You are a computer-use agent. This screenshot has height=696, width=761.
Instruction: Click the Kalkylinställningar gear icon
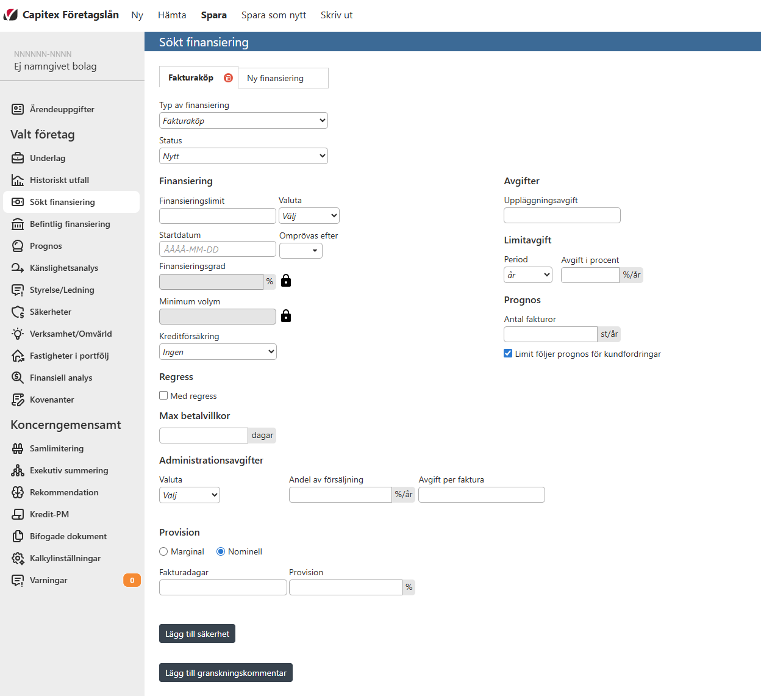click(18, 558)
